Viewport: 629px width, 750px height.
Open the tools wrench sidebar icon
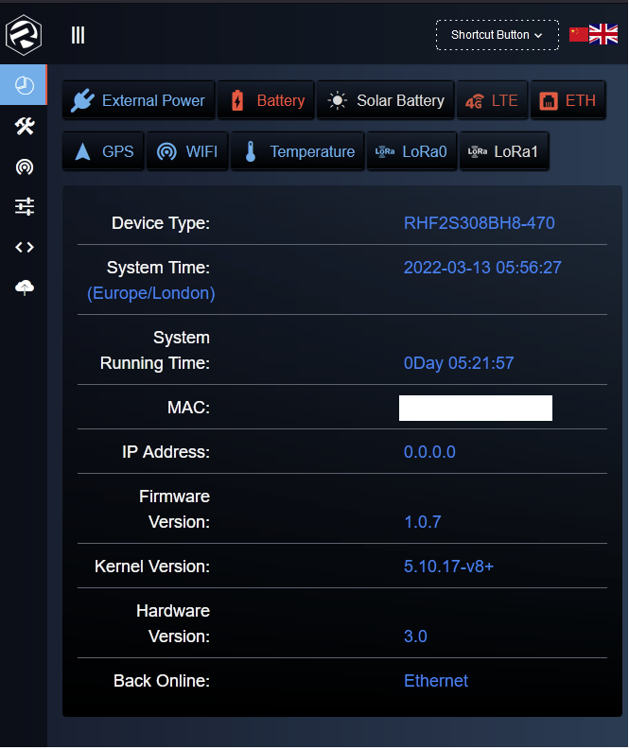coord(25,127)
